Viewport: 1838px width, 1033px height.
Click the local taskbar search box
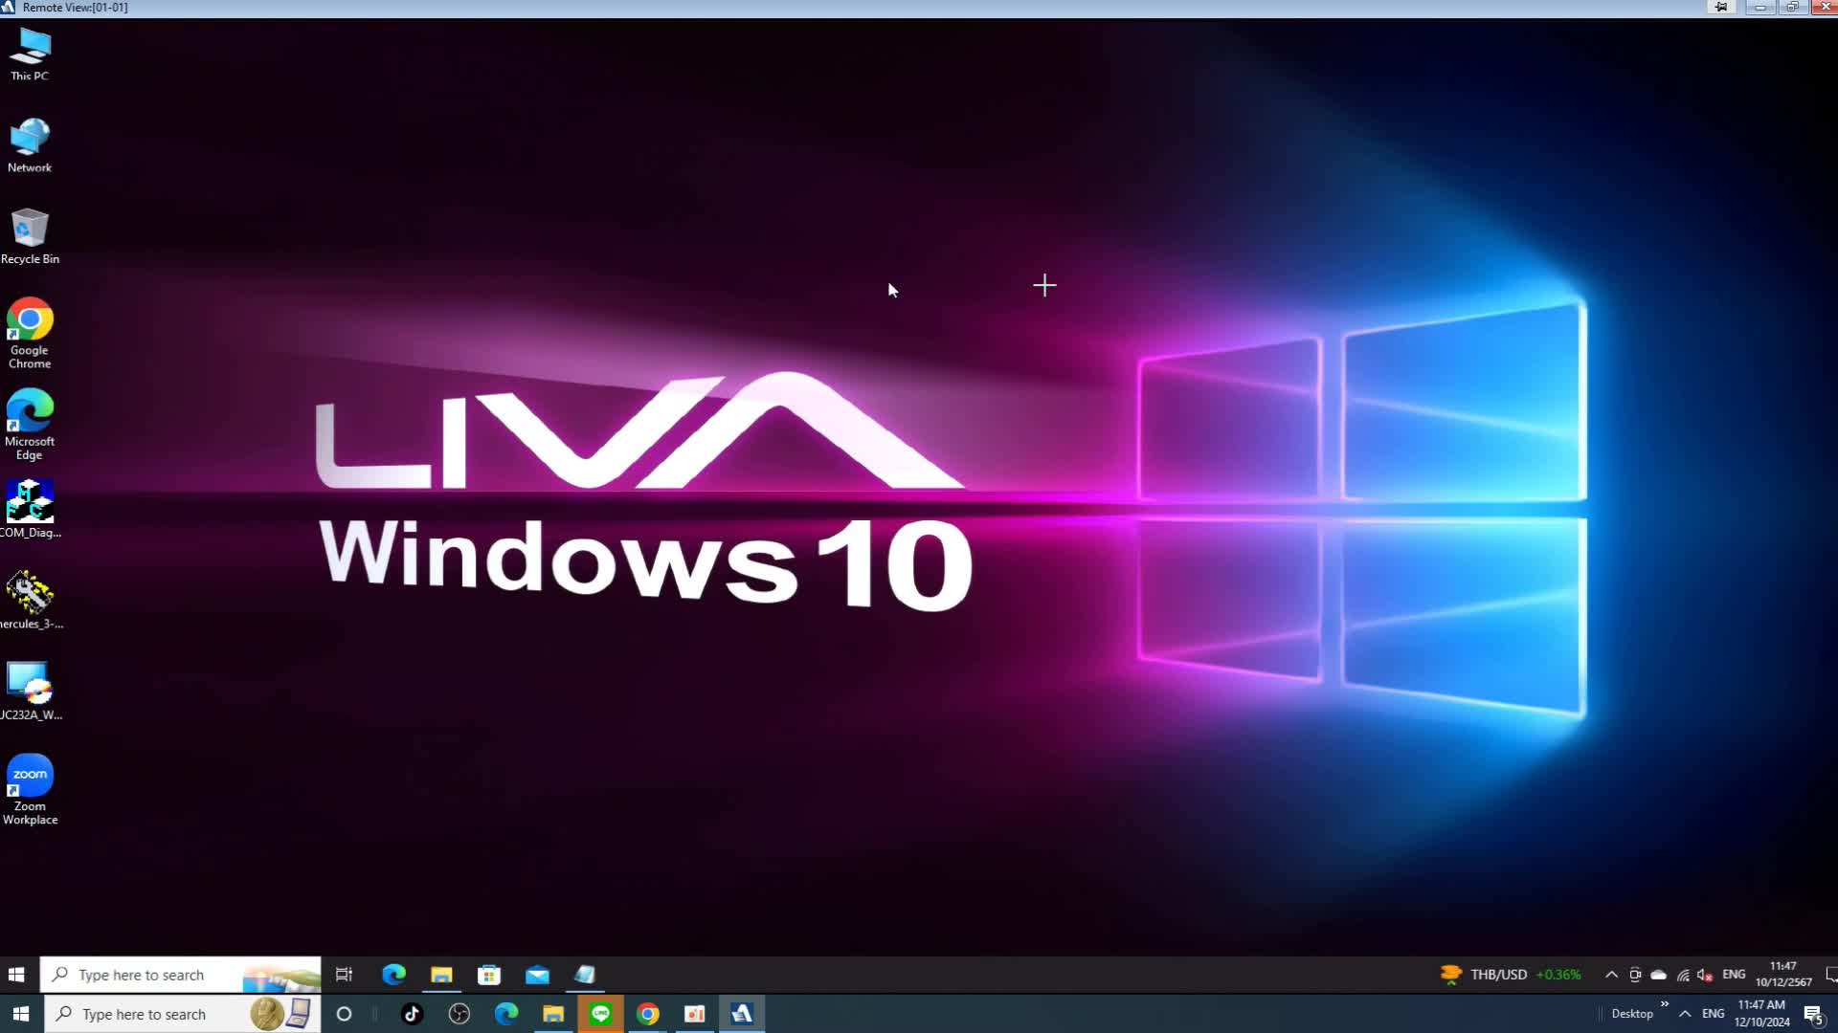tap(182, 1014)
